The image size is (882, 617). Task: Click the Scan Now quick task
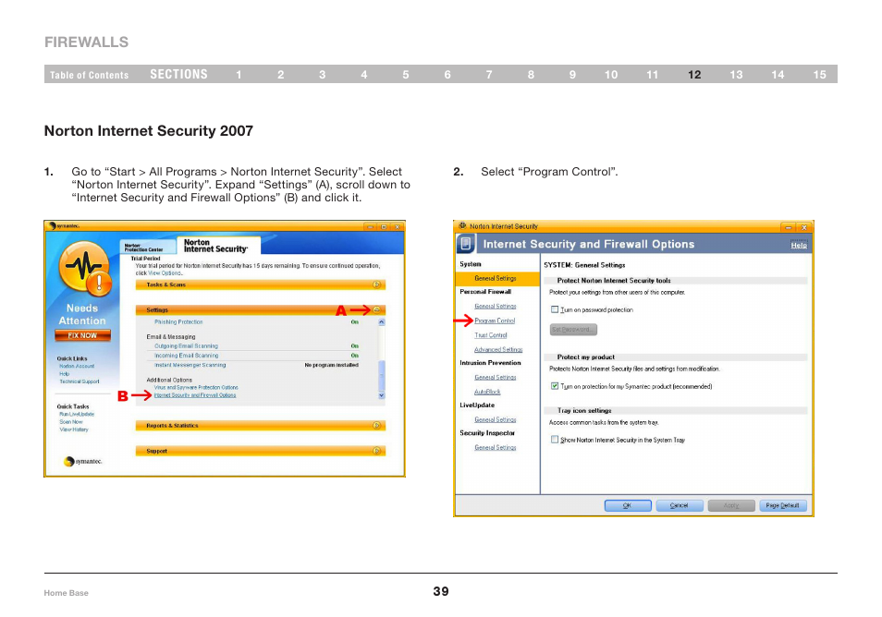(71, 422)
